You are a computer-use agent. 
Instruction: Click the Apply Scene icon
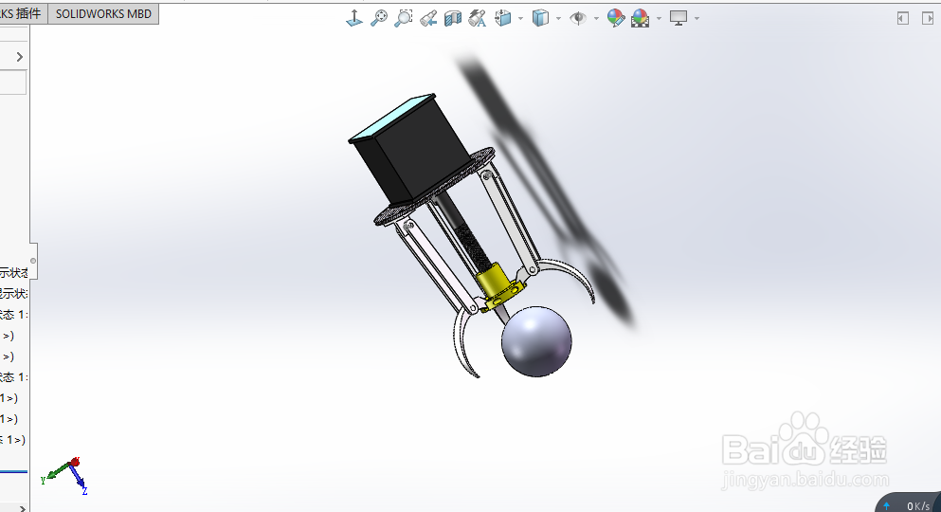pyautogui.click(x=641, y=18)
